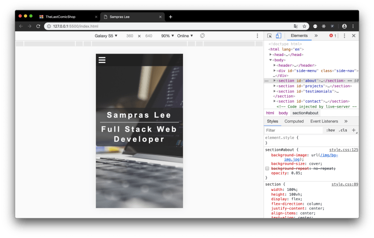Viewport: 374px width, 238px height.
Task: Show more style pane tabs
Action: (x=346, y=121)
